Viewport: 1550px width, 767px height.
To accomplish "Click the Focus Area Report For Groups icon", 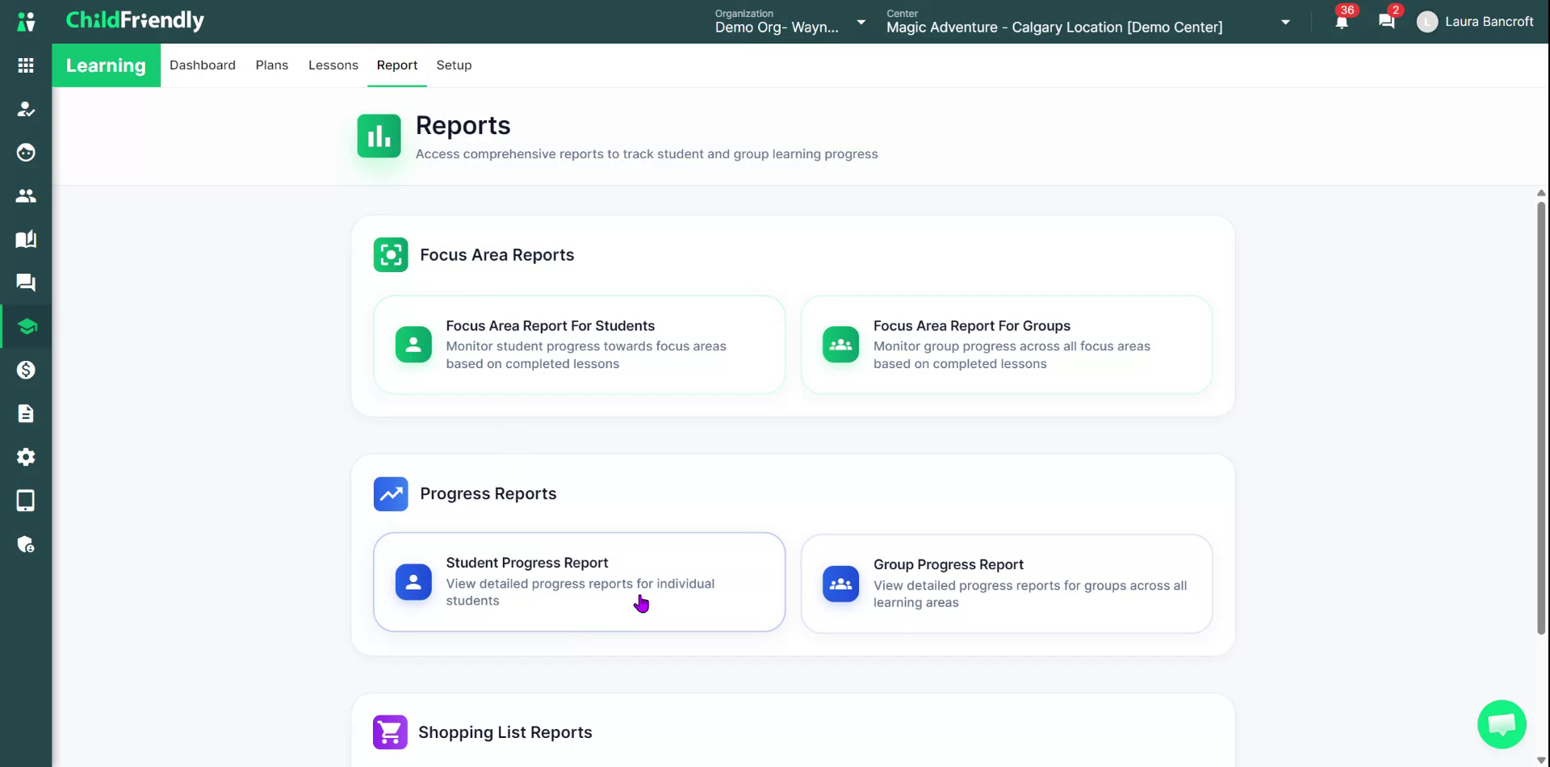I will [x=840, y=345].
